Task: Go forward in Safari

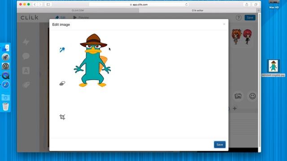Action: tap(40, 4)
